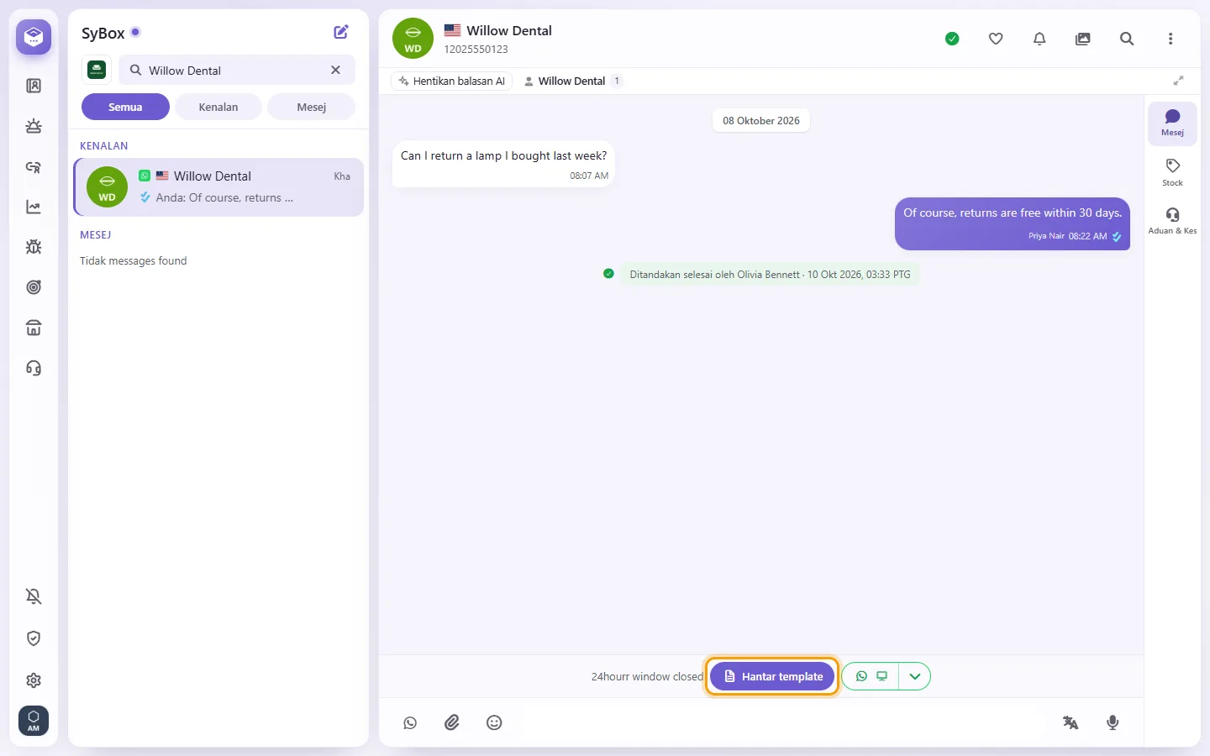Record a voice message with microphone
The width and height of the screenshot is (1210, 756).
click(x=1113, y=722)
